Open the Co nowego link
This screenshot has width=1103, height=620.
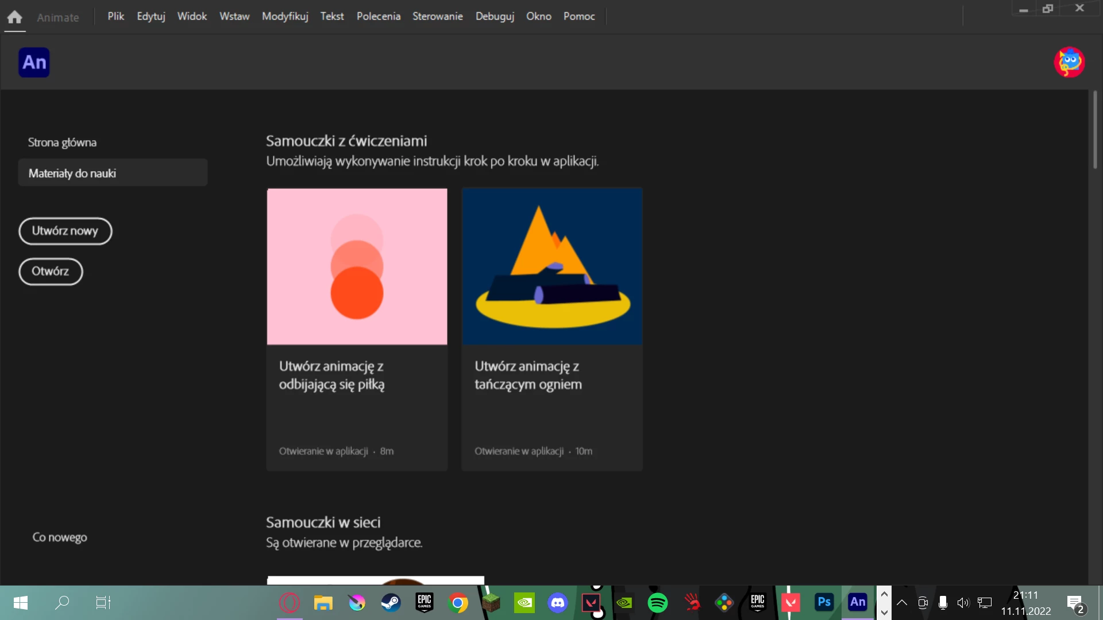(60, 537)
